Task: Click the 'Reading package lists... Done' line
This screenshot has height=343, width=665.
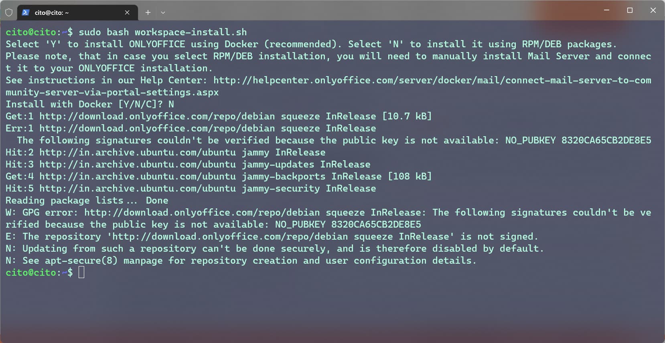Action: point(87,200)
